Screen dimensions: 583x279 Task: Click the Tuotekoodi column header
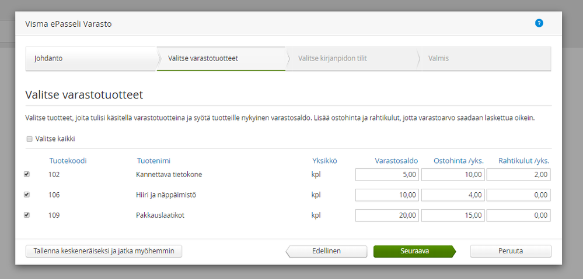point(68,161)
